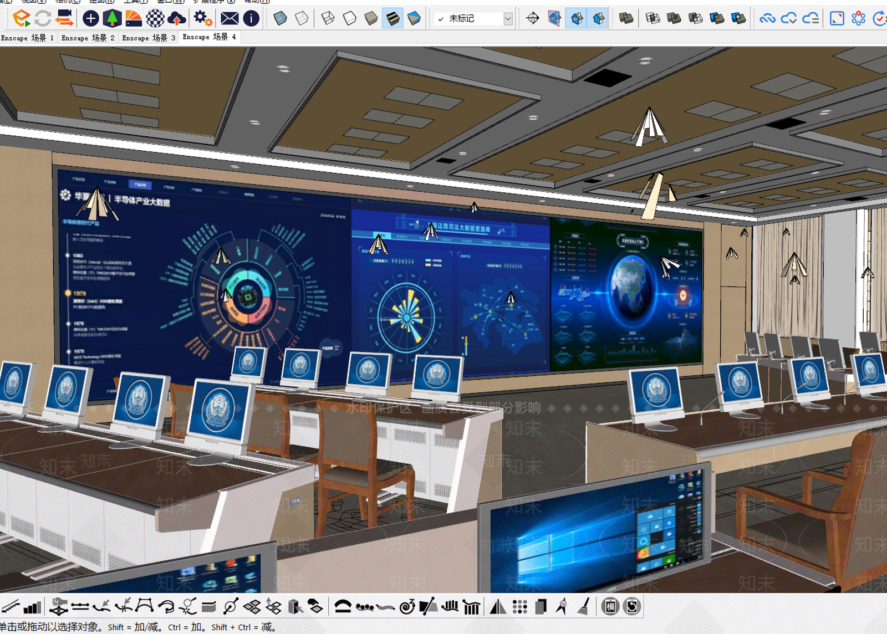
Task: Switch to Hidden Line style
Action: pos(350,19)
